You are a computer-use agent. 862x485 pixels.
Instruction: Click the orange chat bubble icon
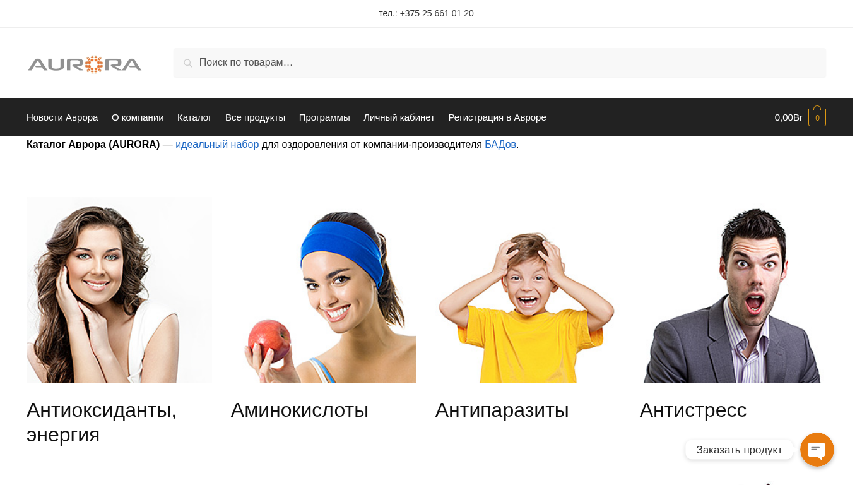click(817, 450)
